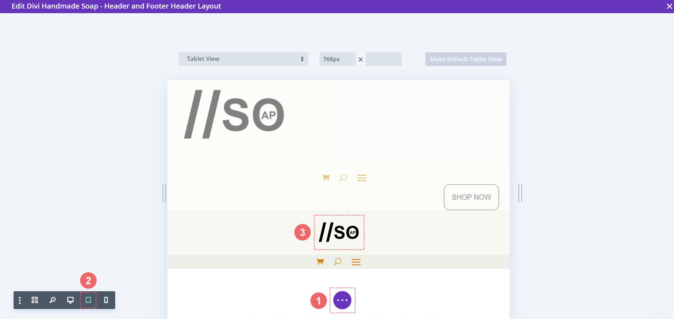The image size is (674, 319).
Task: Click the faded cart icon in upper header
Action: 326,178
